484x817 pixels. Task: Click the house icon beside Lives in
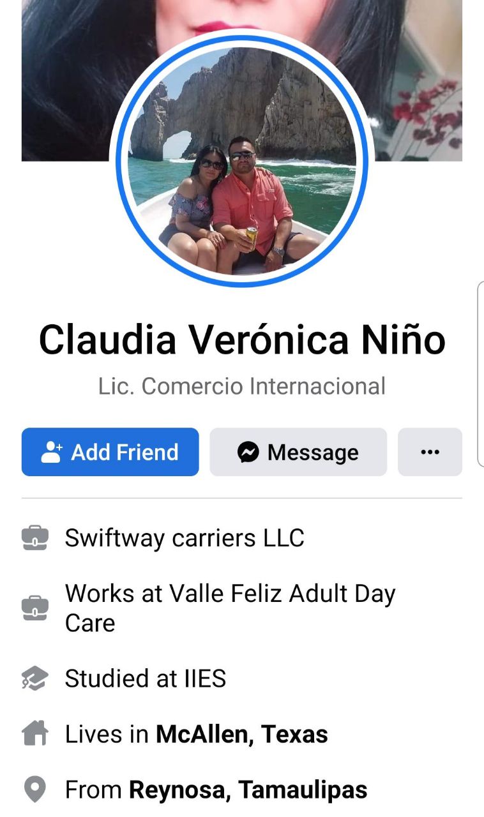coord(35,734)
